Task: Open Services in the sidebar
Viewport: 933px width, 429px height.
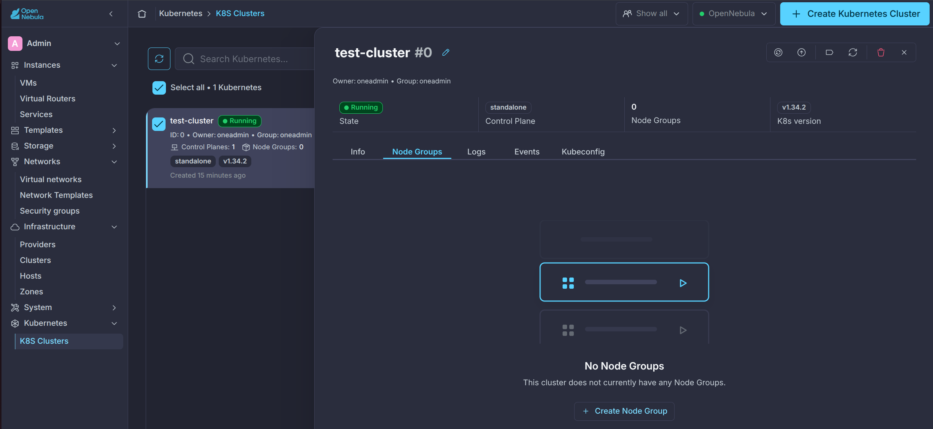Action: [x=36, y=114]
